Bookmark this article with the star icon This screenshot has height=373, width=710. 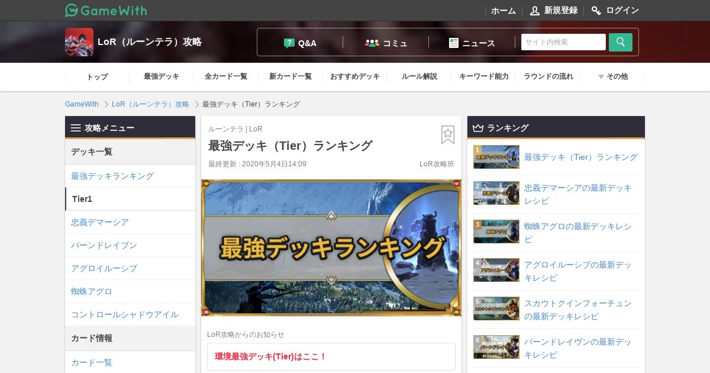(448, 135)
